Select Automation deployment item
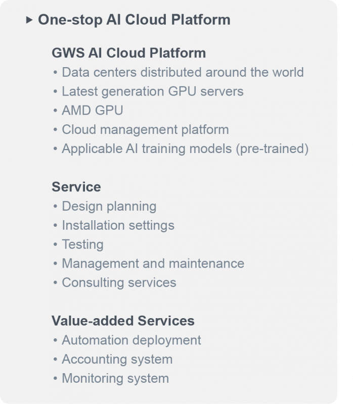Viewport: 353px width, 404px height. pos(131,340)
